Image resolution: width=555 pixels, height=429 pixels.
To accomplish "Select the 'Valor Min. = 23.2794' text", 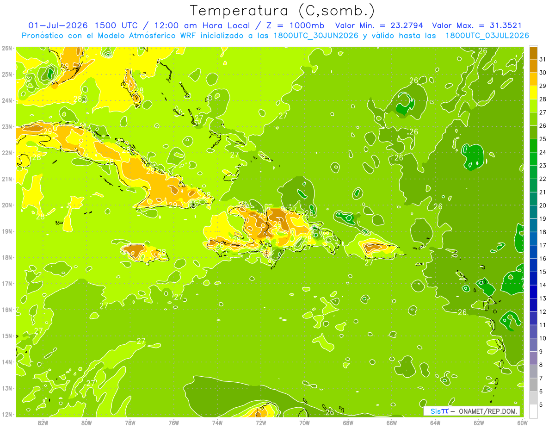I will [x=379, y=25].
